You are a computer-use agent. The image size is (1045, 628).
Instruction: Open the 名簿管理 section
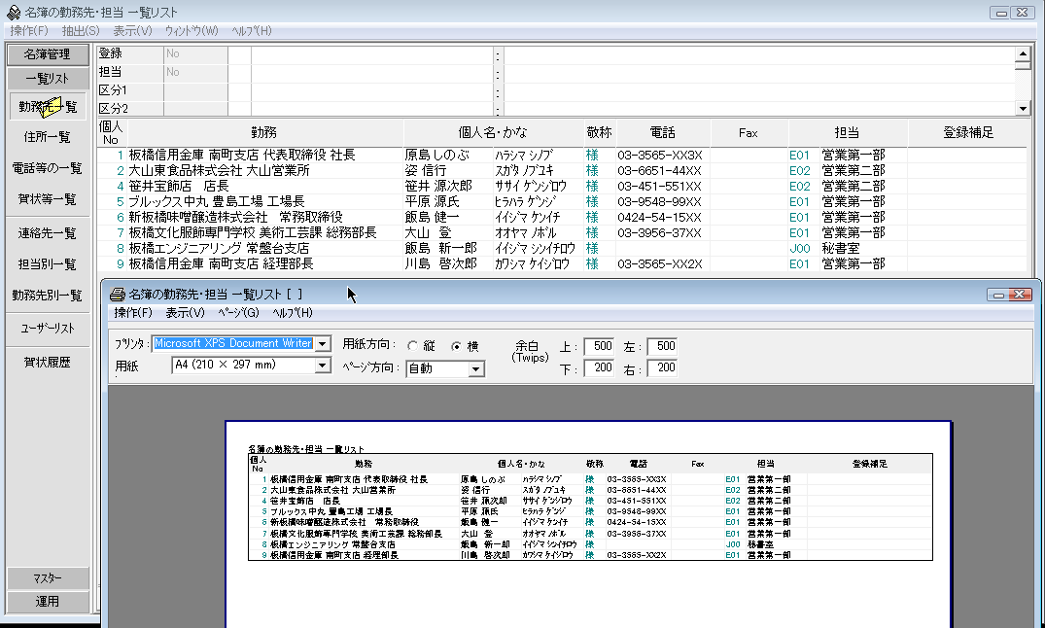pyautogui.click(x=48, y=54)
